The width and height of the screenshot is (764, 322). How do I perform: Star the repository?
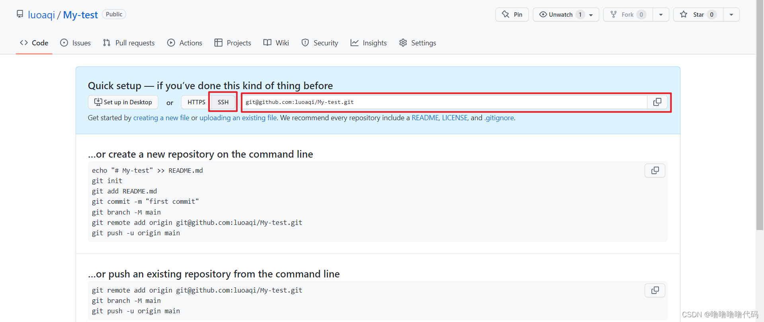698,14
